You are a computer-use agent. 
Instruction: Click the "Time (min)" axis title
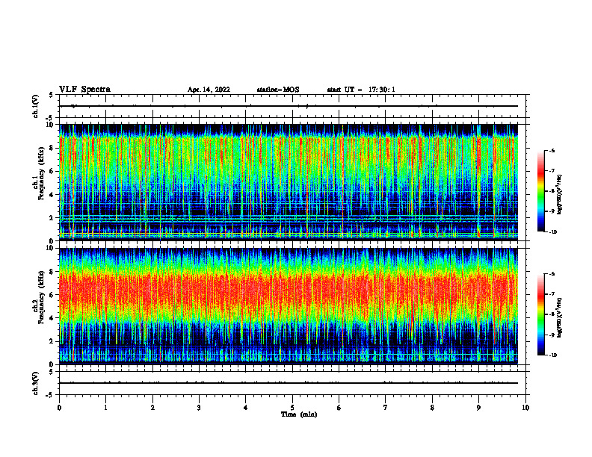tap(299, 414)
